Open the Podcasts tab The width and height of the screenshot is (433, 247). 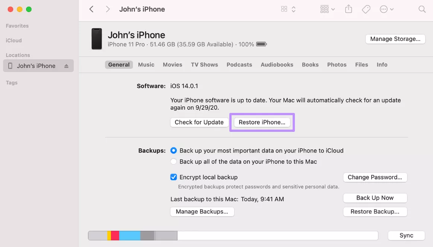tap(239, 65)
